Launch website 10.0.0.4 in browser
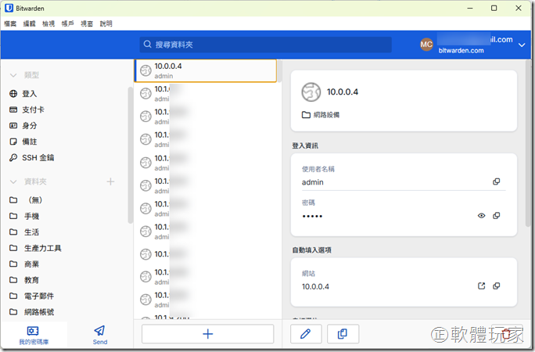Screen dimensions: 535x352 [482, 286]
